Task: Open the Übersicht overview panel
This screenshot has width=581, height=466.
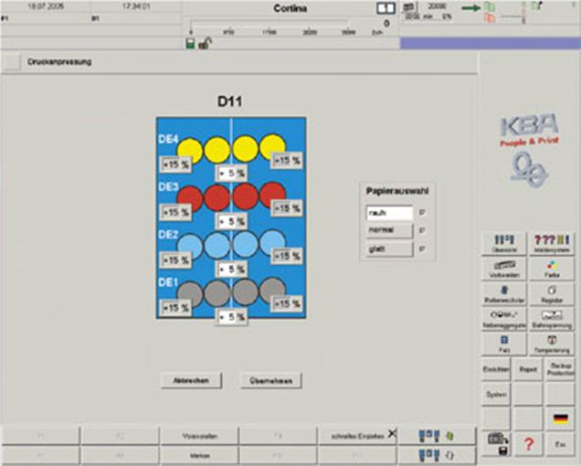Action: [497, 242]
